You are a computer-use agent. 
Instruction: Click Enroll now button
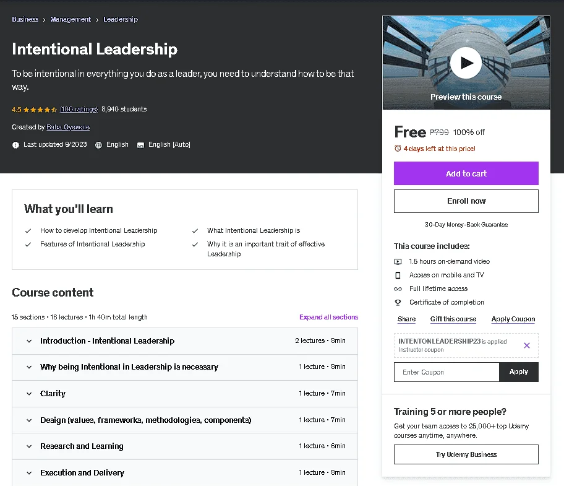466,201
